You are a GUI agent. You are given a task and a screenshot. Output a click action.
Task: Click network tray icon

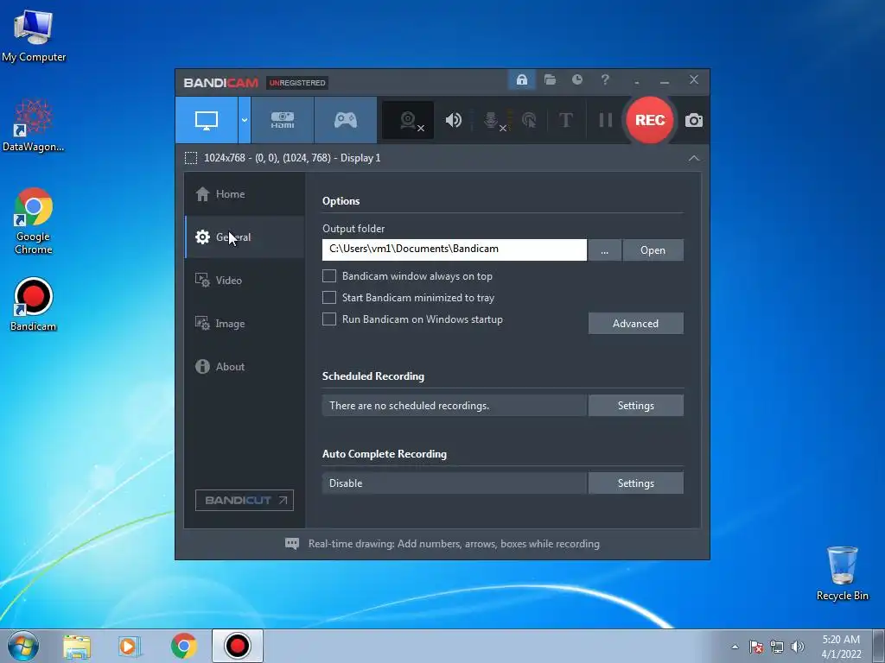point(777,647)
